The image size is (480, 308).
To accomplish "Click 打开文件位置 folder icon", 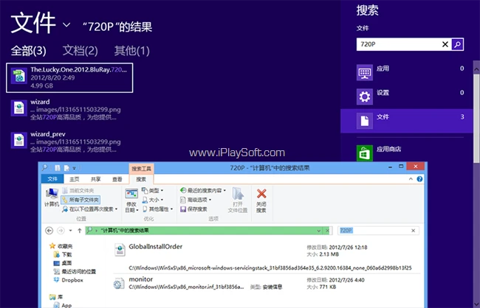I will coord(238,200).
